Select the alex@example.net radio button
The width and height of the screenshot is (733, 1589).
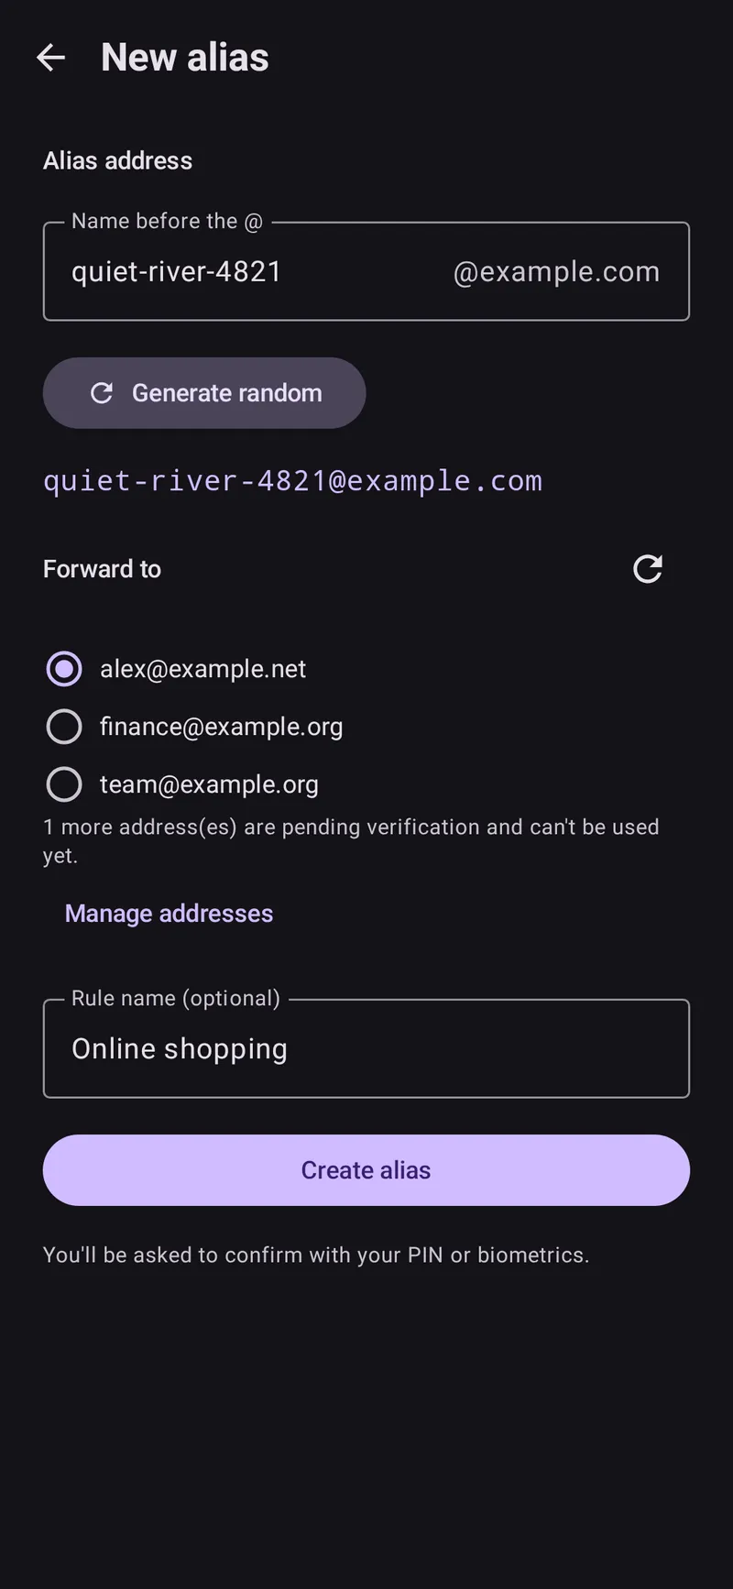pos(64,669)
